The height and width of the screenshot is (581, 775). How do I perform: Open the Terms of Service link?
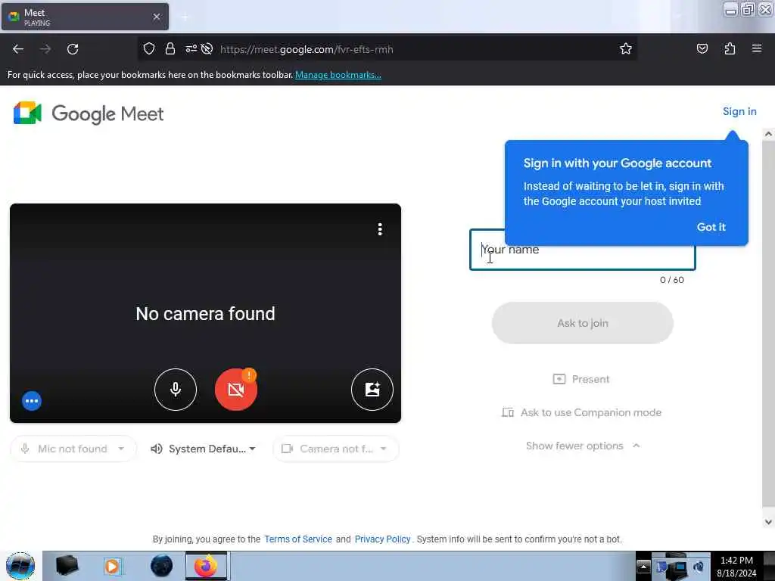(298, 539)
